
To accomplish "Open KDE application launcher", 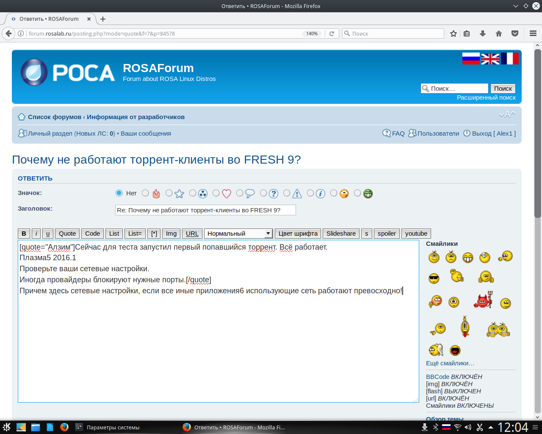I will pyautogui.click(x=7, y=427).
